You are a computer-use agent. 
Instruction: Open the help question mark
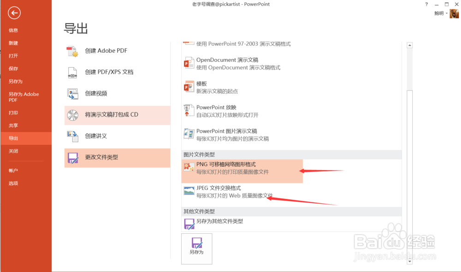pos(426,4)
